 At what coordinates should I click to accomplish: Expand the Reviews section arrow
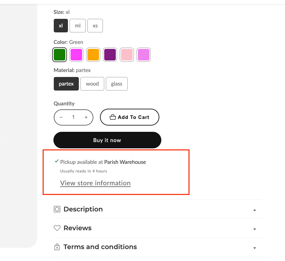(255, 229)
